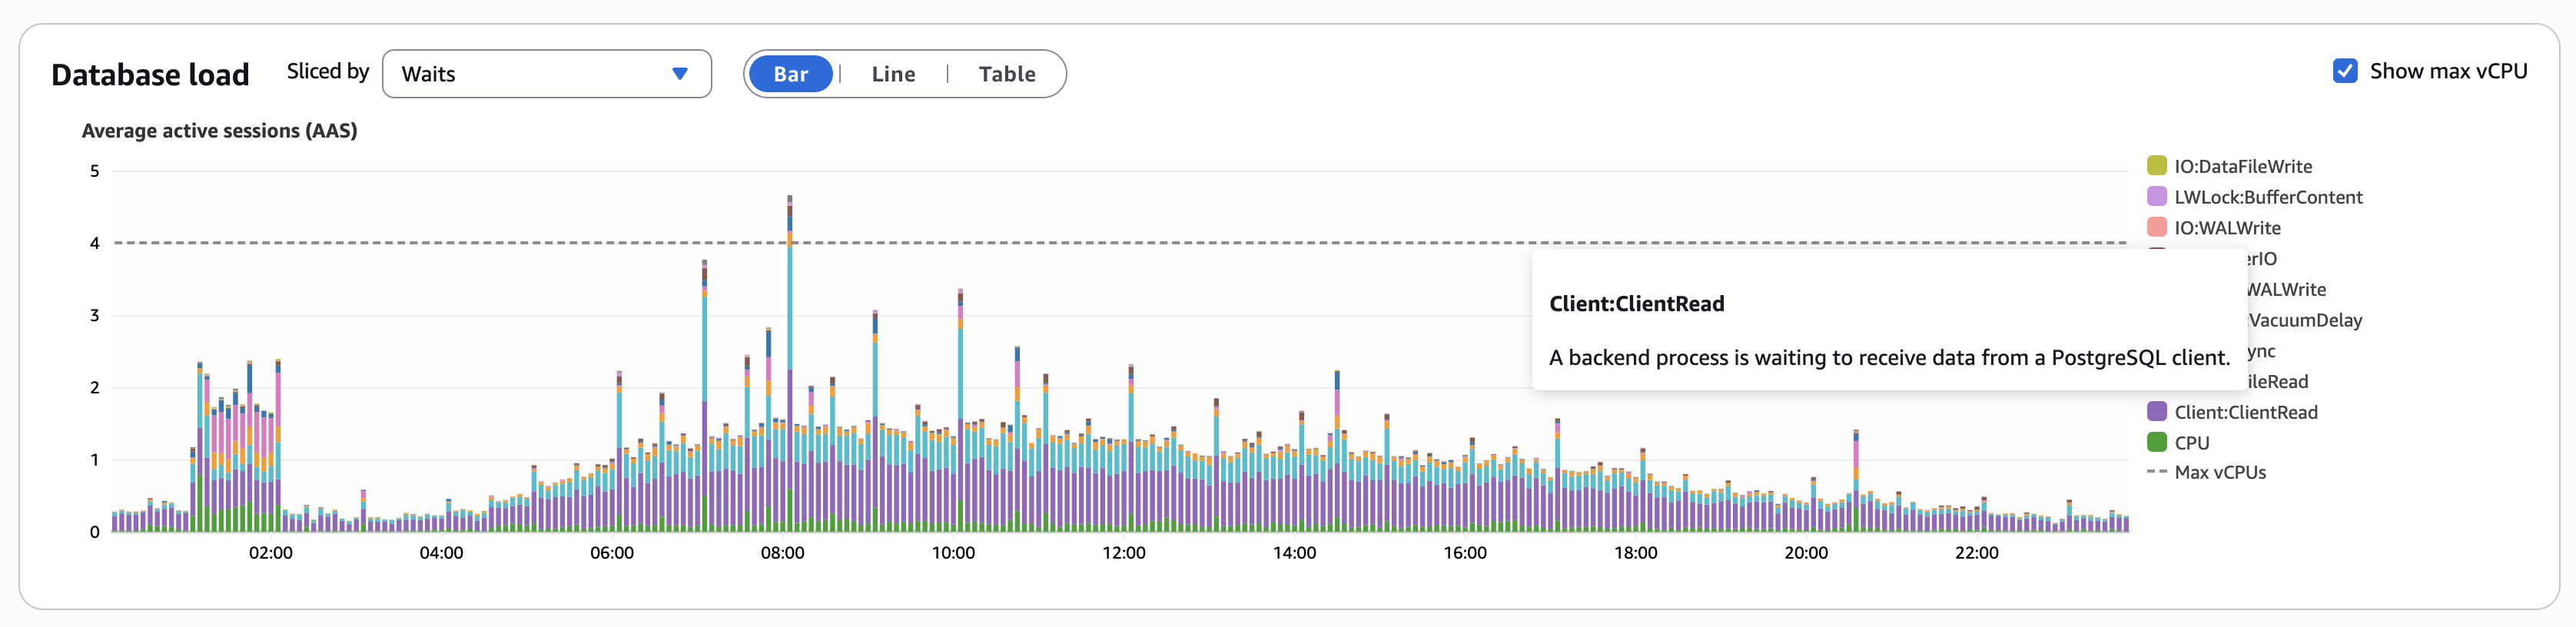The height and width of the screenshot is (627, 2576).
Task: Switch to the Line chart view
Action: (x=893, y=74)
